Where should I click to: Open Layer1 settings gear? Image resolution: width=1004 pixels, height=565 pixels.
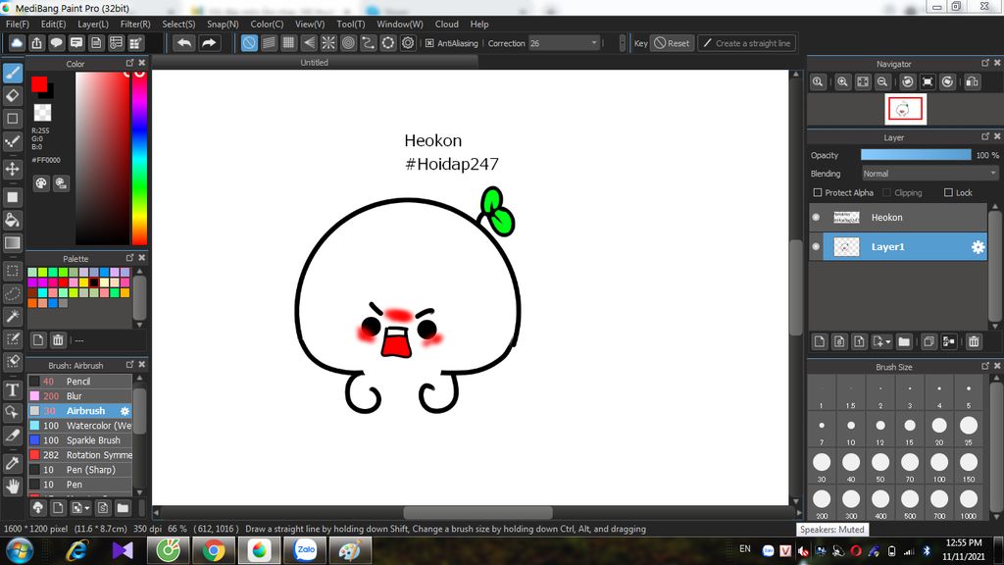(x=978, y=247)
